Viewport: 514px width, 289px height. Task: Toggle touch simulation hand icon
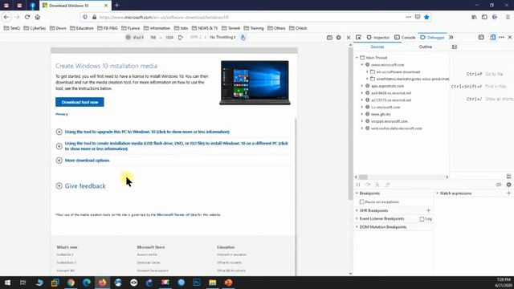243,38
